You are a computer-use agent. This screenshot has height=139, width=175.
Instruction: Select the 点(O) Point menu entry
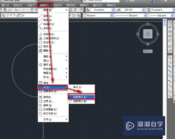click(x=52, y=87)
